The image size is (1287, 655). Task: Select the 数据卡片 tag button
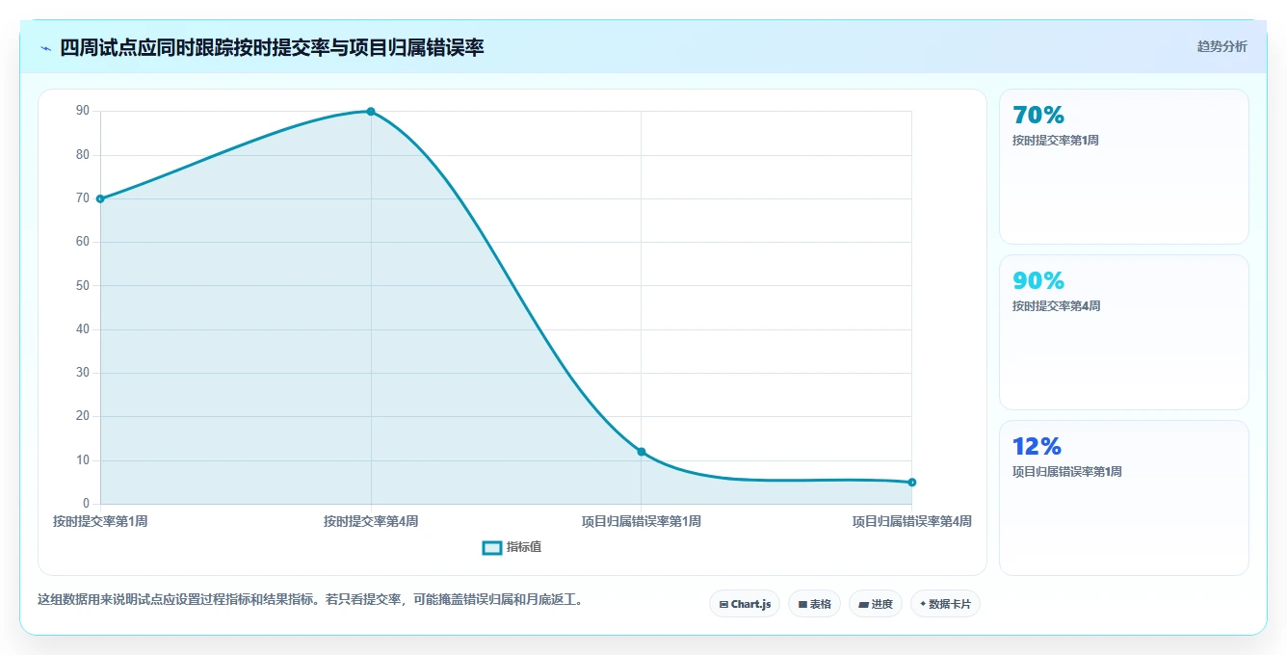(945, 604)
